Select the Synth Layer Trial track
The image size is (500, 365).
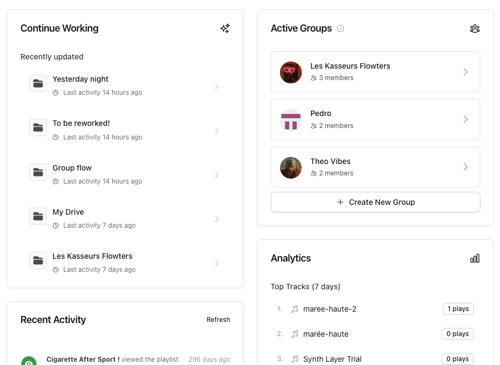[332, 359]
